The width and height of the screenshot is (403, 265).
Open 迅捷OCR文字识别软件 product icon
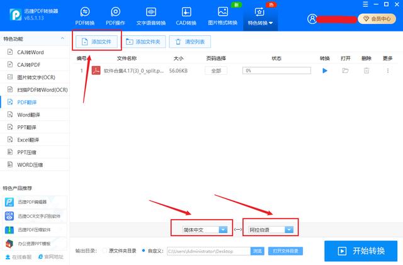[x=9, y=216]
